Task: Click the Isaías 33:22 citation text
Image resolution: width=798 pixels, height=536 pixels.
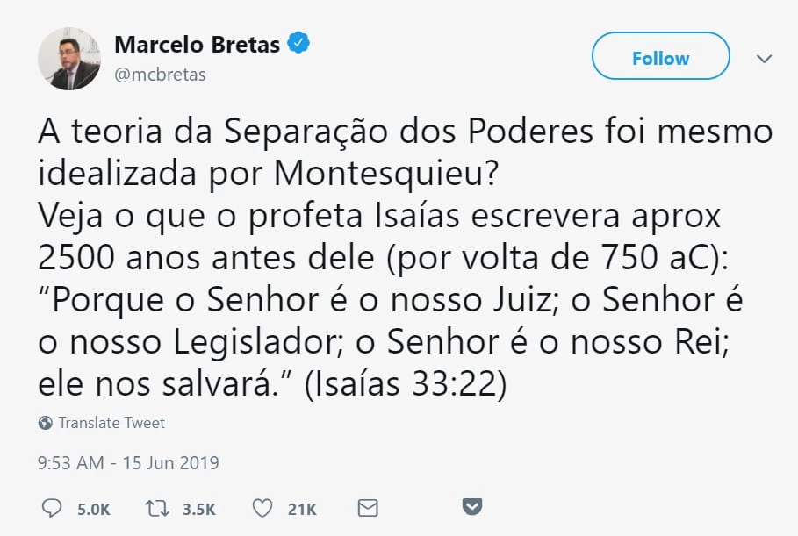Action: pyautogui.click(x=406, y=384)
